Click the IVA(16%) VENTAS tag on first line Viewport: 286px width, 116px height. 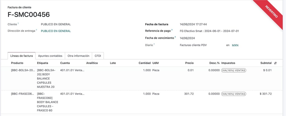click(233, 70)
